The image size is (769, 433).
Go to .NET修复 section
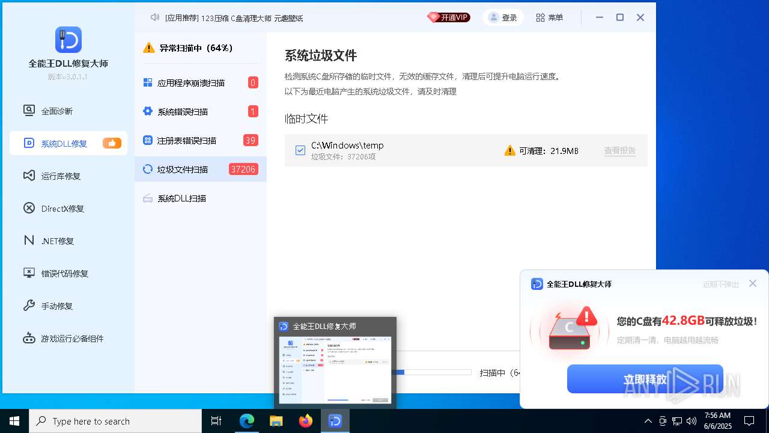[68, 241]
